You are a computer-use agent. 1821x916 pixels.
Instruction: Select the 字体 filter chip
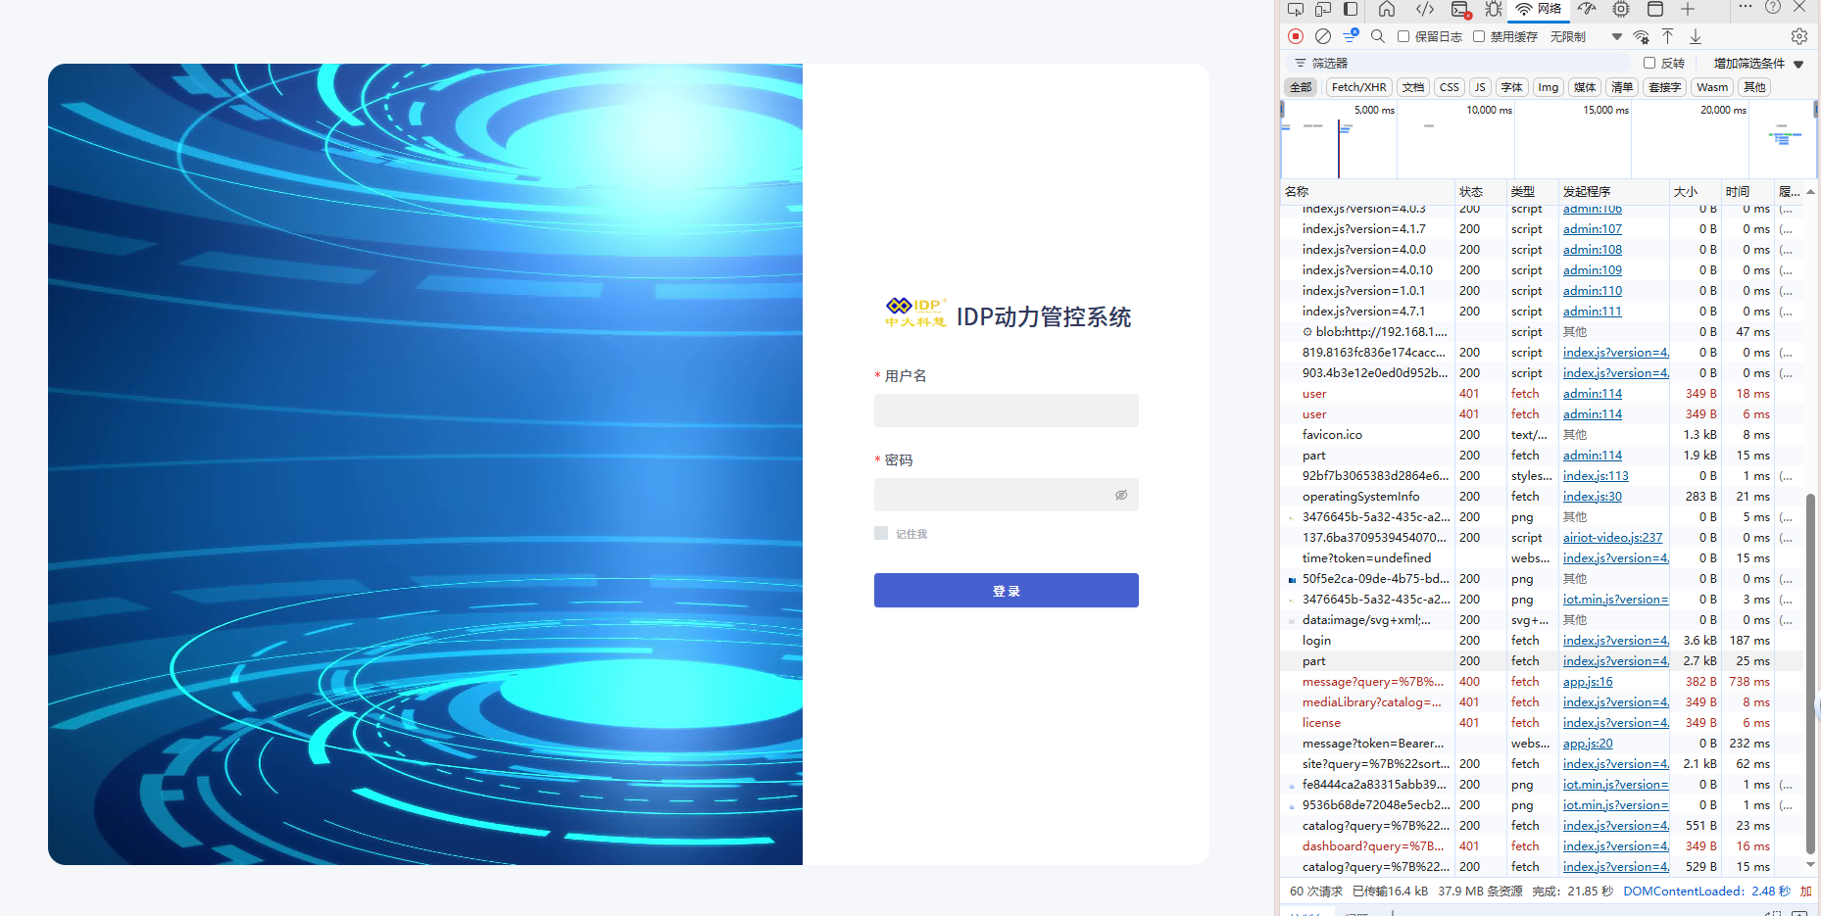pos(1511,87)
